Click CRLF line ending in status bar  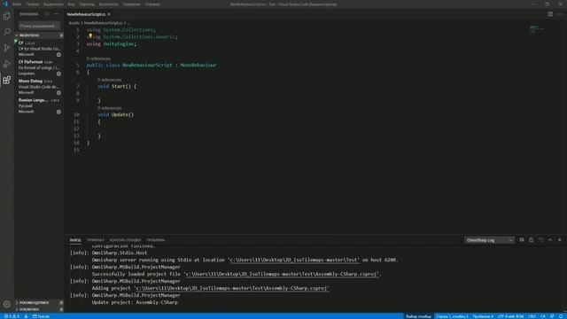tap(532, 316)
